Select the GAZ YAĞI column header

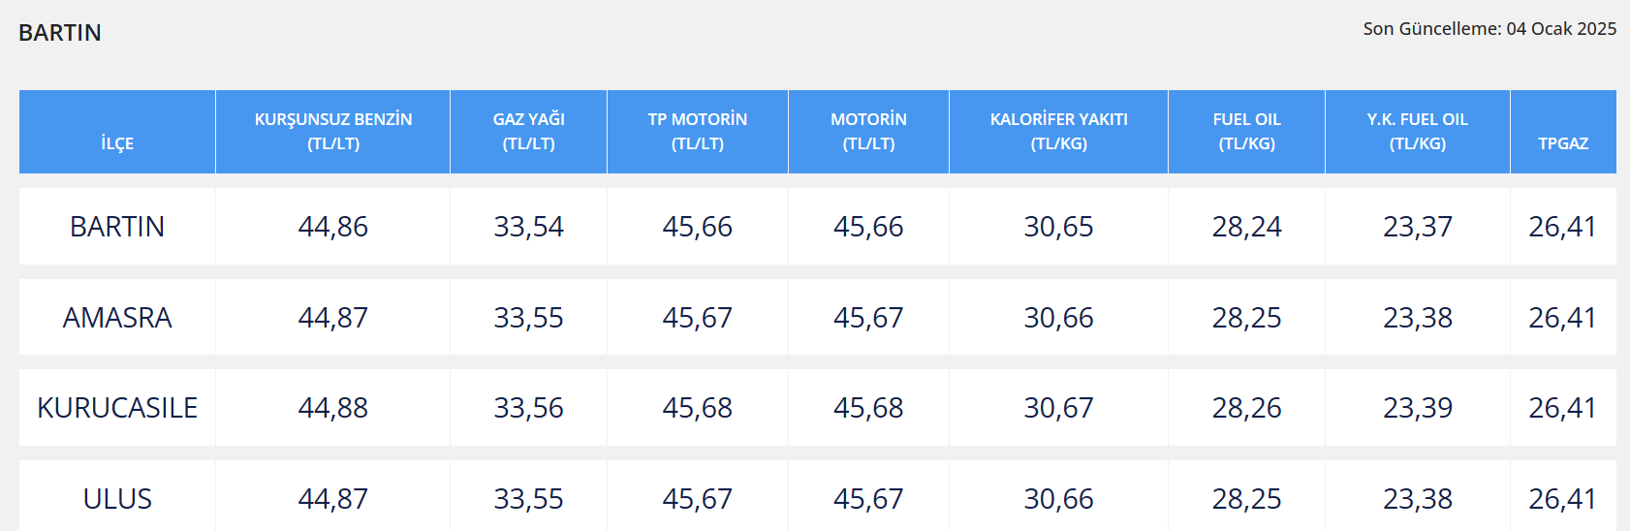click(529, 133)
